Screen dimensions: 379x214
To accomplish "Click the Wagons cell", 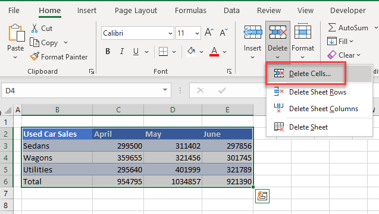I will point(57,158).
